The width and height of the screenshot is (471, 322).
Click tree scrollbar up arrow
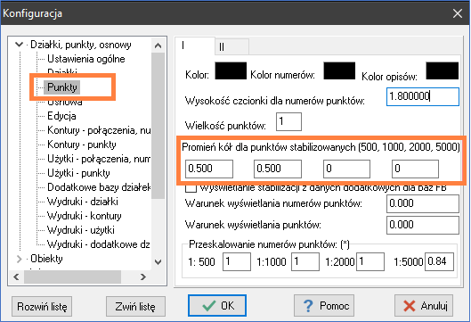point(158,45)
